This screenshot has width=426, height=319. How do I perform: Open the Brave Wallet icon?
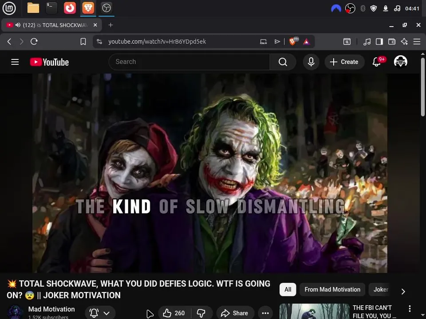392,42
